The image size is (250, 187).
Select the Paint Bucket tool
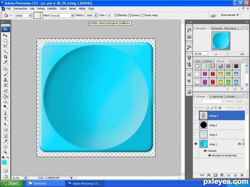[x=5, y=96]
